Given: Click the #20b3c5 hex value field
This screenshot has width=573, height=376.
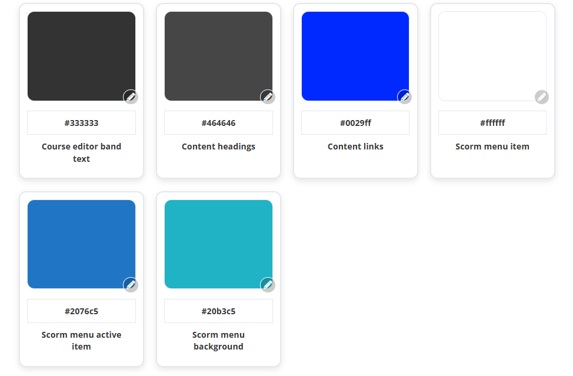Looking at the screenshot, I should coord(218,311).
